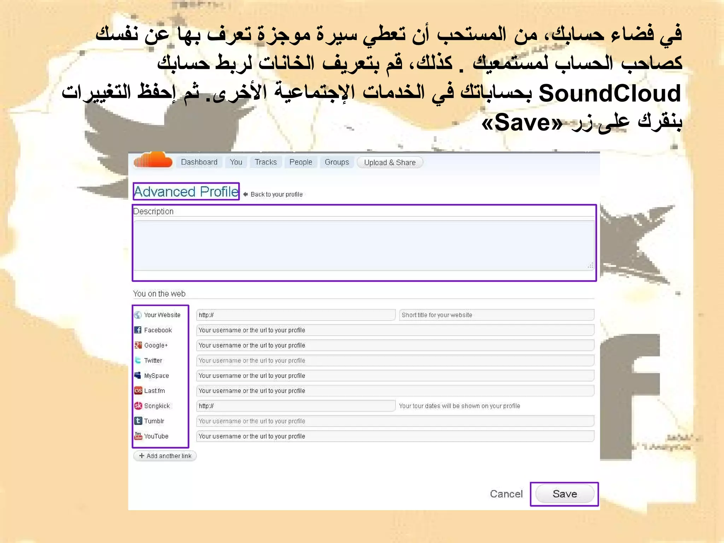The image size is (724, 543).
Task: Click the MySpace username field
Action: [395, 376]
